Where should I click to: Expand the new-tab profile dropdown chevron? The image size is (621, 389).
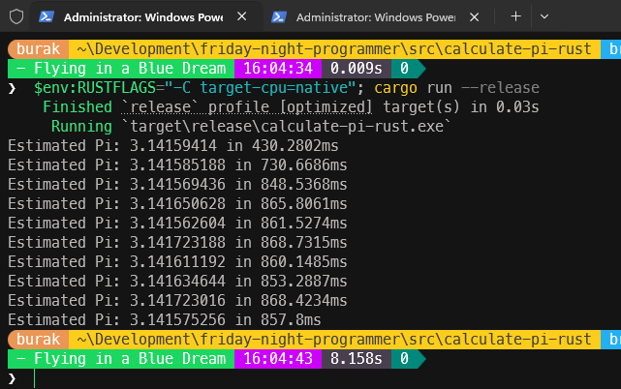click(544, 16)
